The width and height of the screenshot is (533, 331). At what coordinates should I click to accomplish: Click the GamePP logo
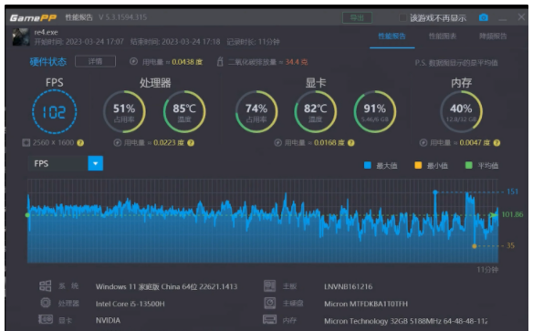[33, 17]
